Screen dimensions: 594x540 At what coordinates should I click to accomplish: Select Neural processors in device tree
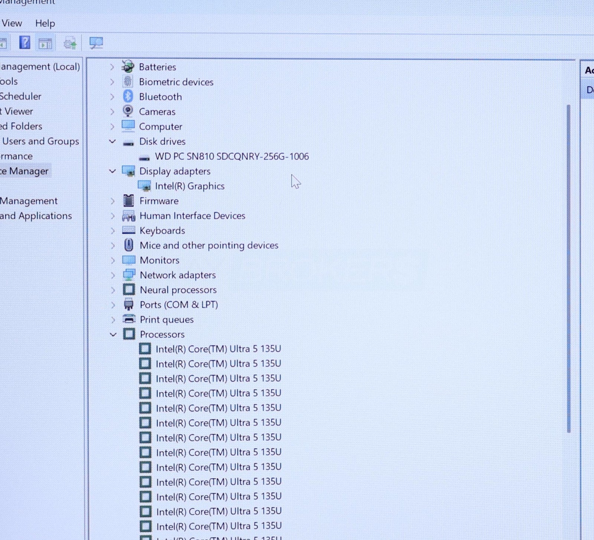pos(178,290)
